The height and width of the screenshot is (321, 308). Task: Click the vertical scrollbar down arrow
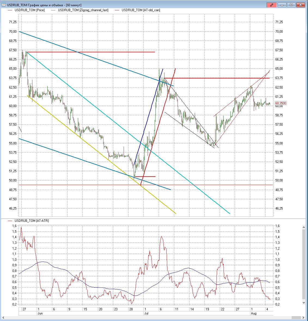304,302
